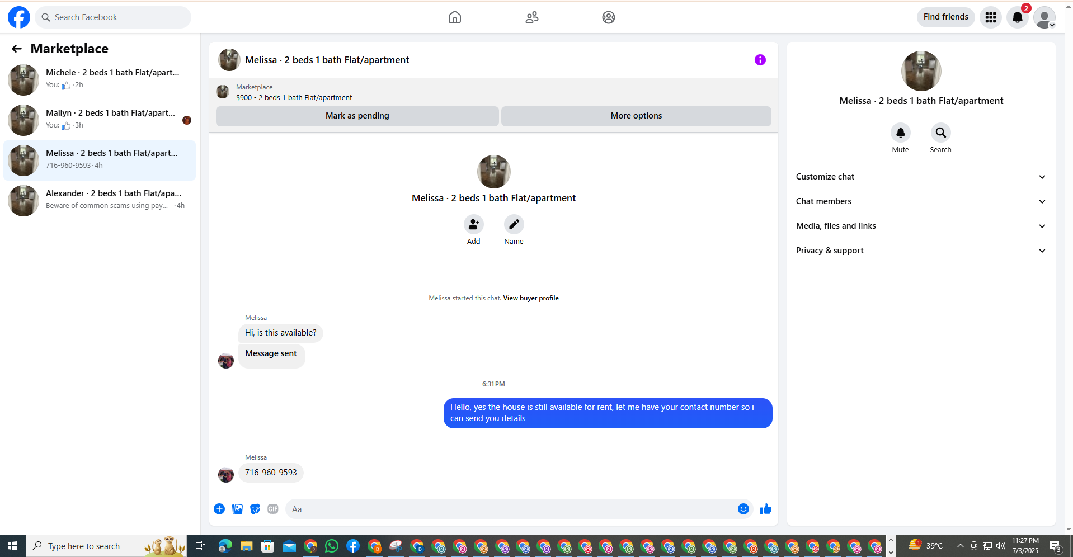This screenshot has height=557, width=1073.
Task: Add people to the chat
Action: pos(474,224)
